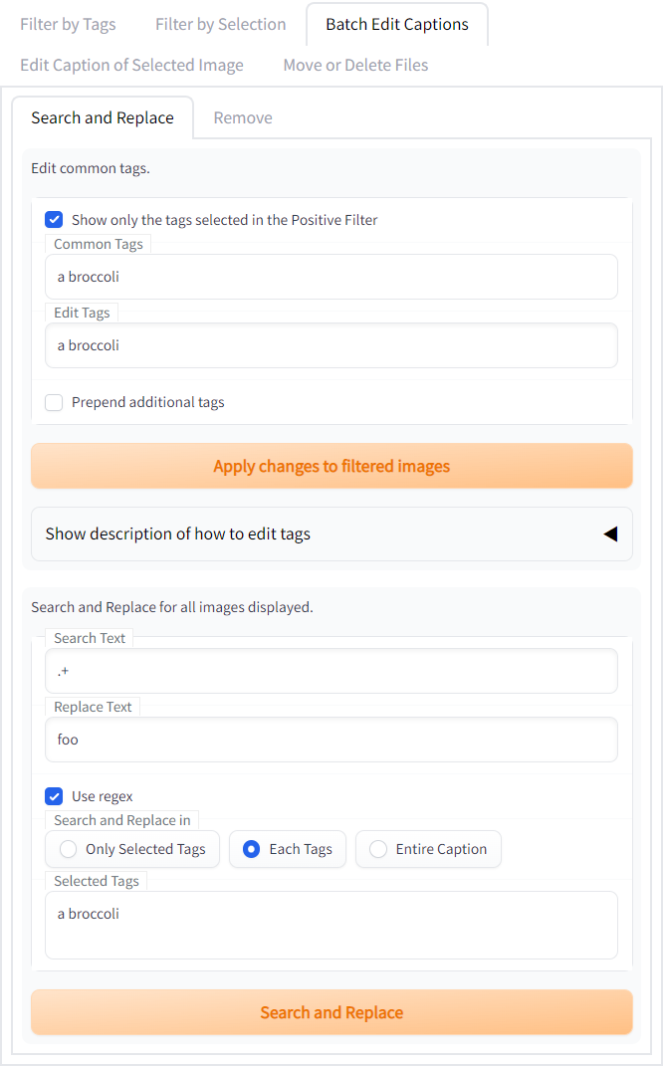Choose the Each Tags radio option
Image resolution: width=665 pixels, height=1067 pixels.
tap(252, 849)
